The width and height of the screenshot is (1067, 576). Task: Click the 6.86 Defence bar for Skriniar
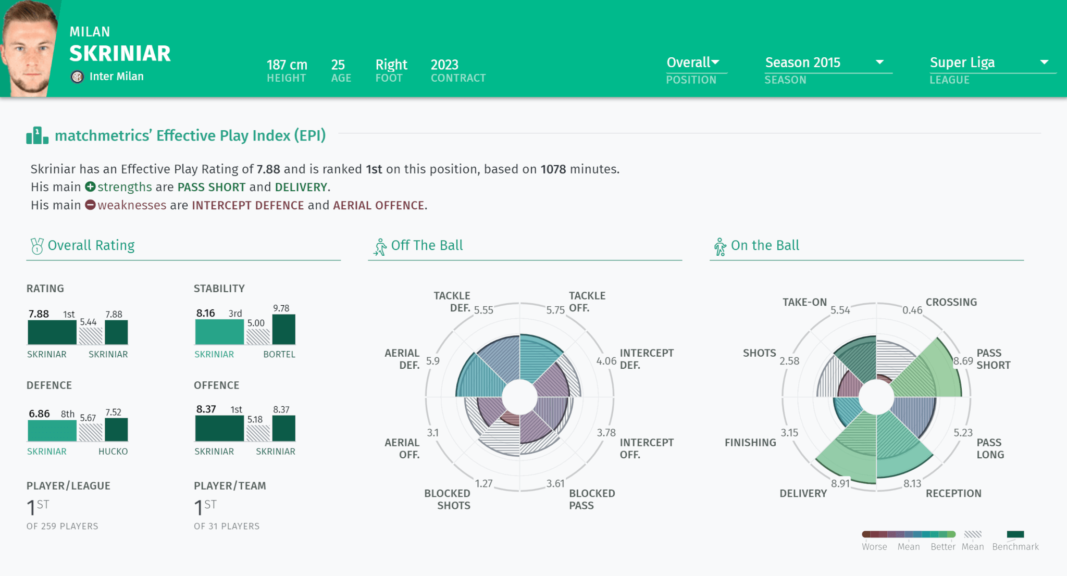tap(52, 431)
